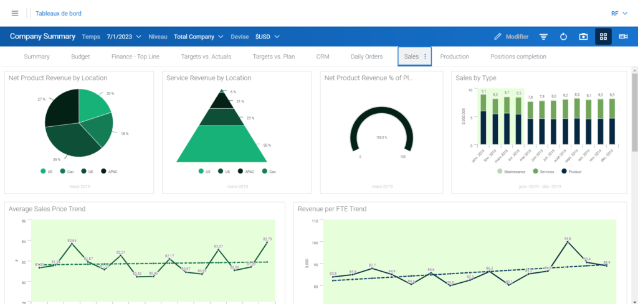Toggle Services legend in Sales by Type
Viewport: 638px width, 304px height.
(x=543, y=172)
